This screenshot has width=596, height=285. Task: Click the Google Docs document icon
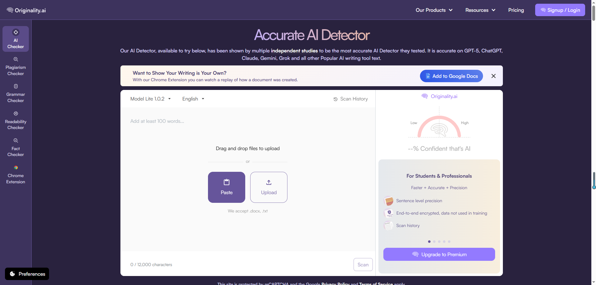point(428,76)
